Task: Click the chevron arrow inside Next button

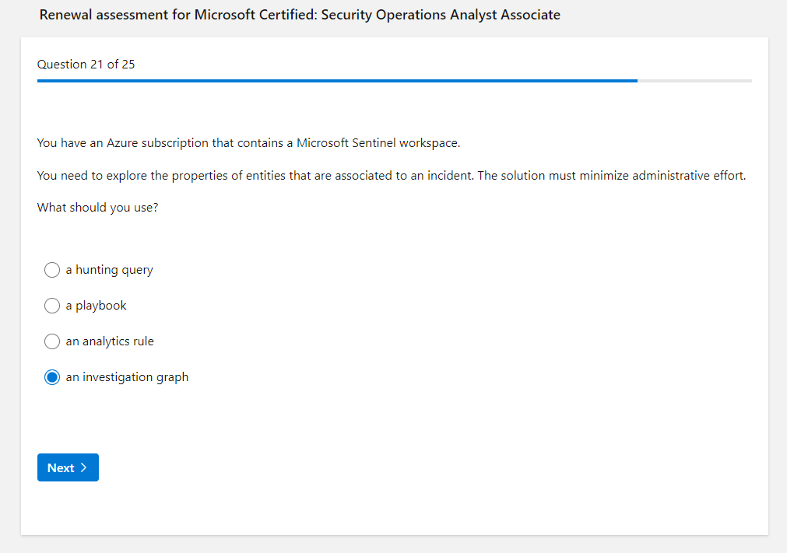Action: pos(83,467)
